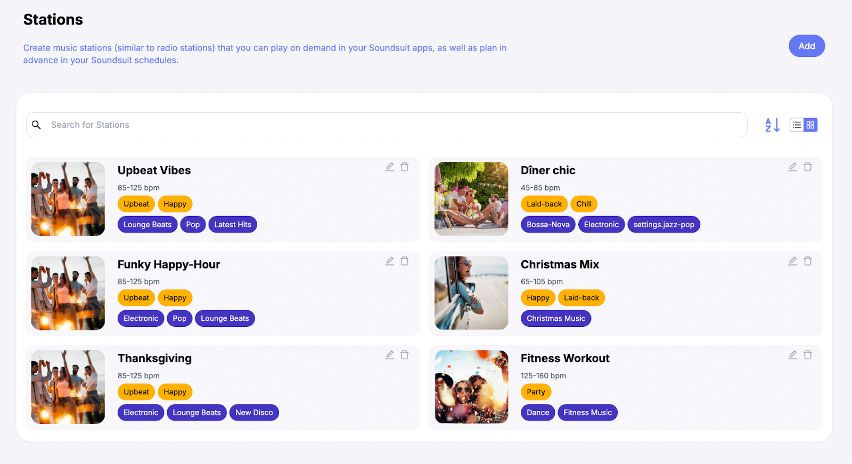Screen dimensions: 852x464
Task: Sort stations alphabetically A to Z
Action: [772, 125]
